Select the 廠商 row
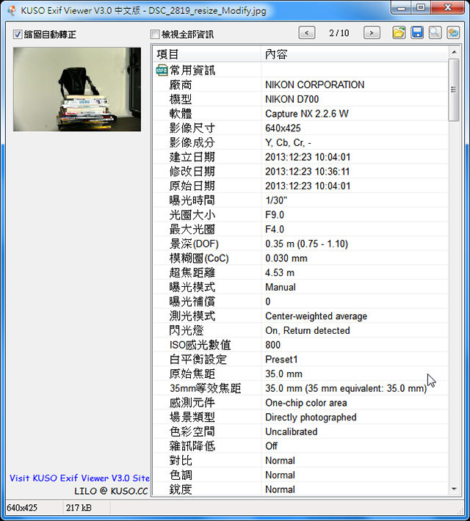Image resolution: width=470 pixels, height=521 pixels. (300, 84)
